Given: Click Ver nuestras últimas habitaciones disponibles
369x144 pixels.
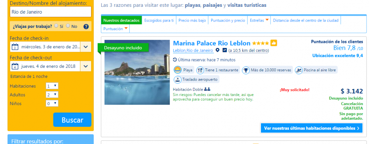Looking at the screenshot, I should [x=311, y=128].
